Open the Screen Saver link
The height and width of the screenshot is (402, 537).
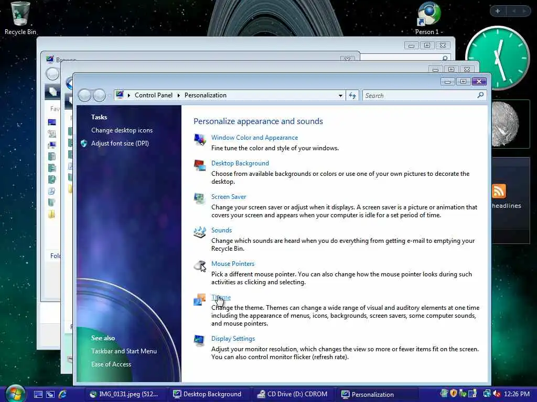pos(229,197)
